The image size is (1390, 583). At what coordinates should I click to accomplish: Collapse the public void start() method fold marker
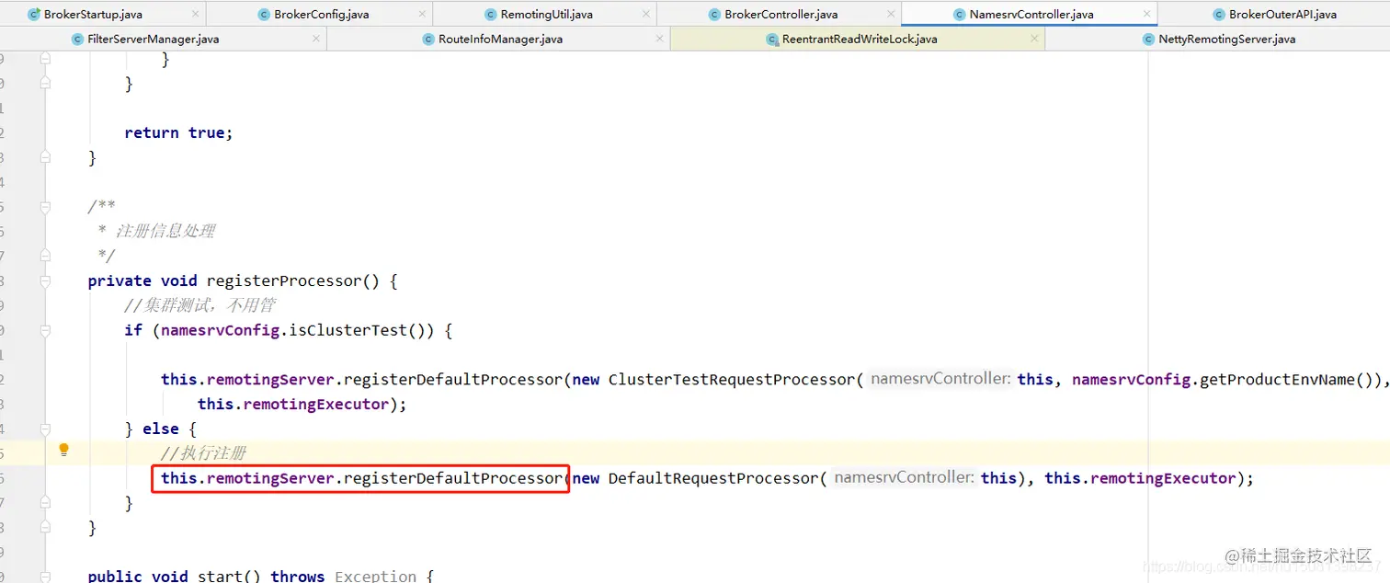coord(45,576)
